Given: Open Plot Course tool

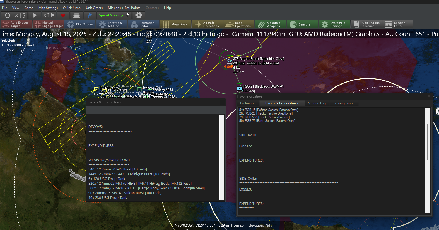Looking at the screenshot, I should 80,24.
